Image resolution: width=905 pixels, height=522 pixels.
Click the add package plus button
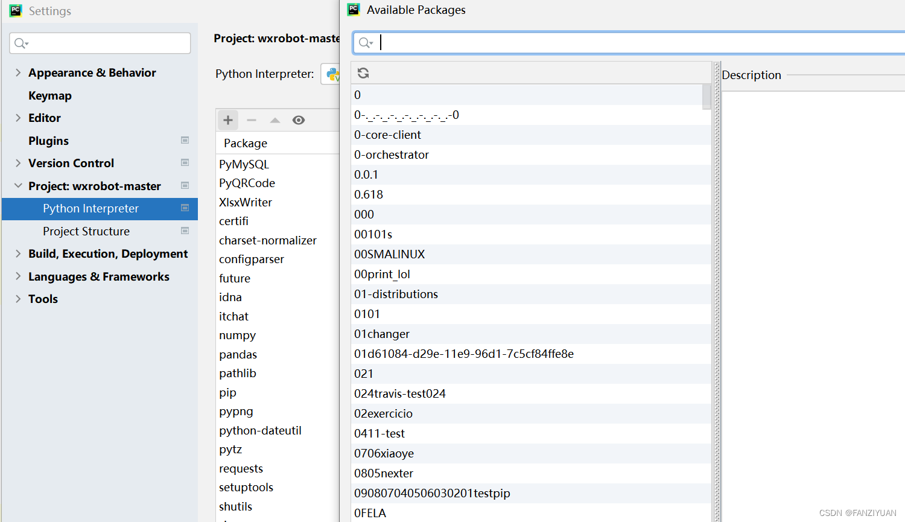point(228,120)
